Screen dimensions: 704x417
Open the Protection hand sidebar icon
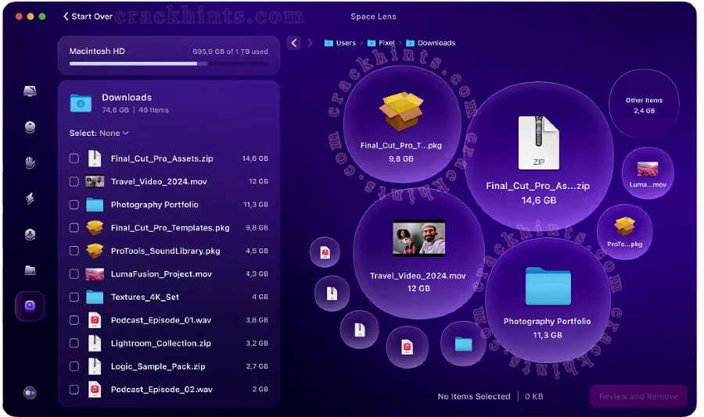pyautogui.click(x=30, y=162)
